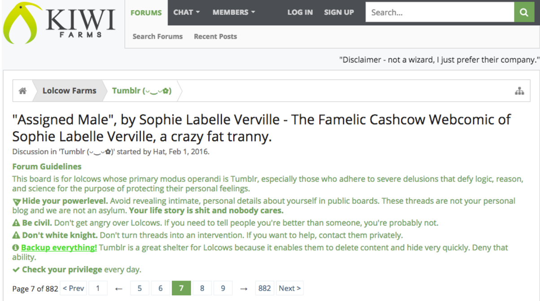Viewport: 540px width, 301px height.
Task: Expand the Members dropdown menu
Action: point(234,13)
